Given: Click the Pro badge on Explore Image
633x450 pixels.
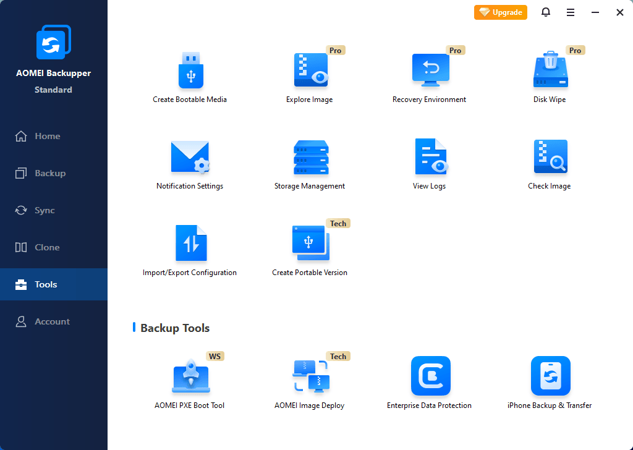Looking at the screenshot, I should [335, 51].
